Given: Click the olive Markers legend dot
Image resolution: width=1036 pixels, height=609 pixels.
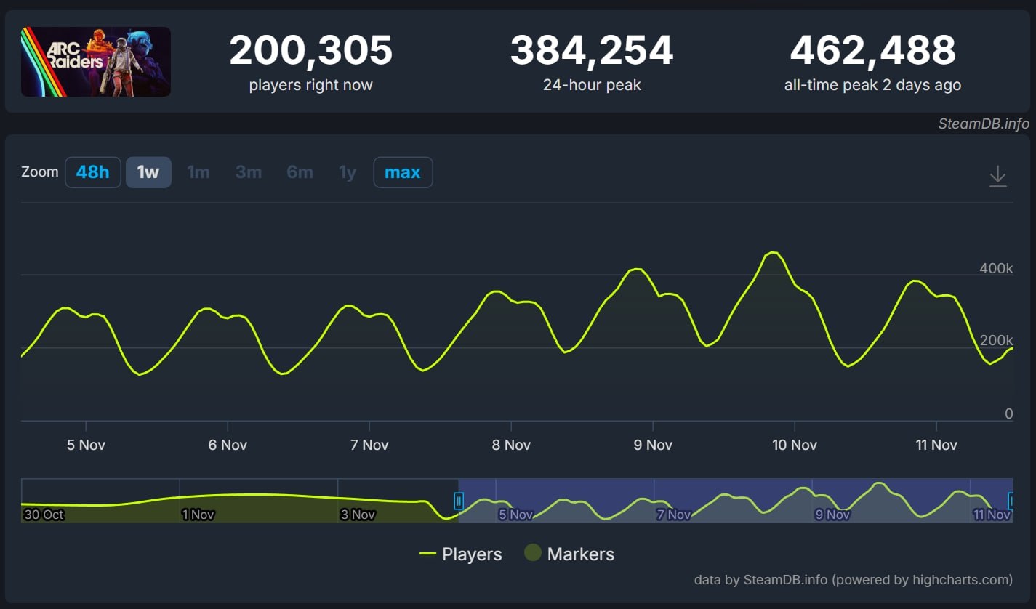Looking at the screenshot, I should [x=534, y=553].
